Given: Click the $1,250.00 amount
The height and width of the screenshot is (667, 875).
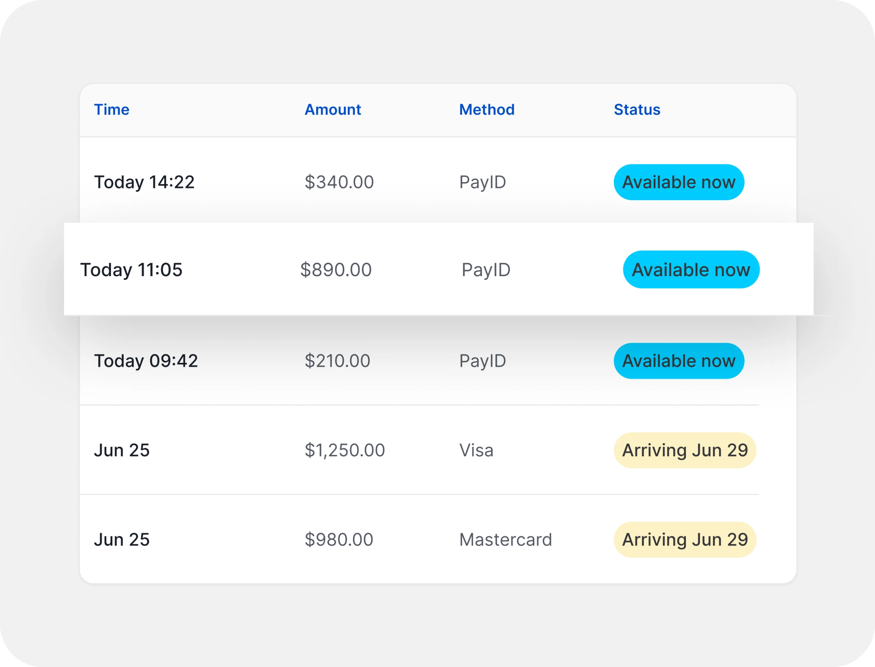Looking at the screenshot, I should pos(344,450).
